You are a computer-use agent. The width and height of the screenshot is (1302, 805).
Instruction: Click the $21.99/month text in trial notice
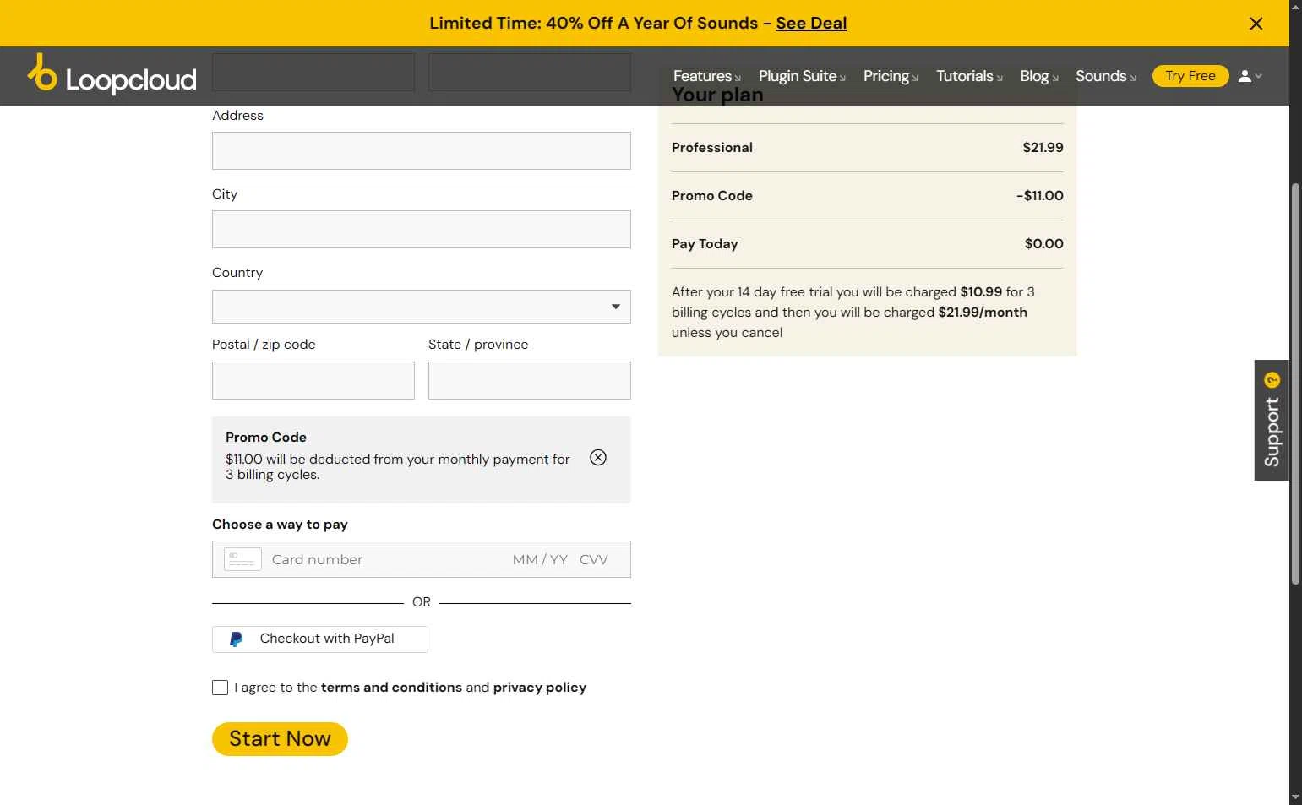[983, 313]
